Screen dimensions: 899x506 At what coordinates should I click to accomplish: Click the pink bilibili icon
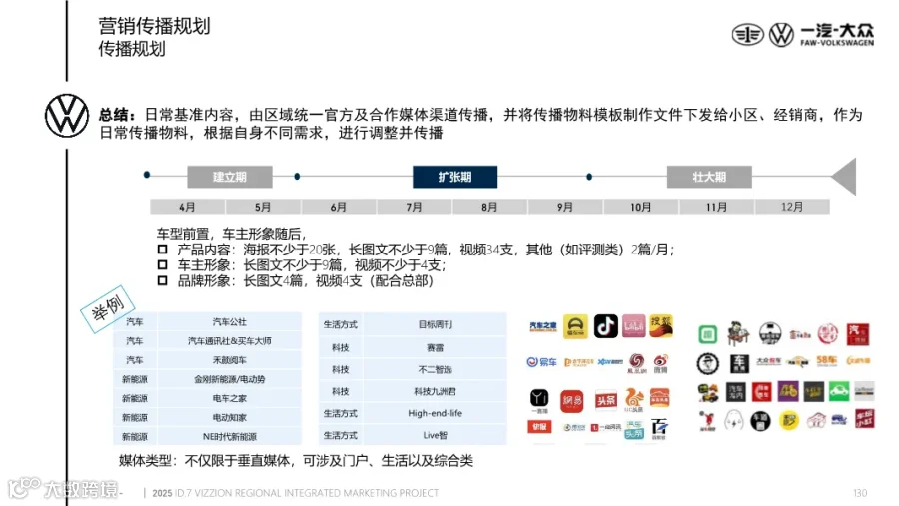click(634, 326)
